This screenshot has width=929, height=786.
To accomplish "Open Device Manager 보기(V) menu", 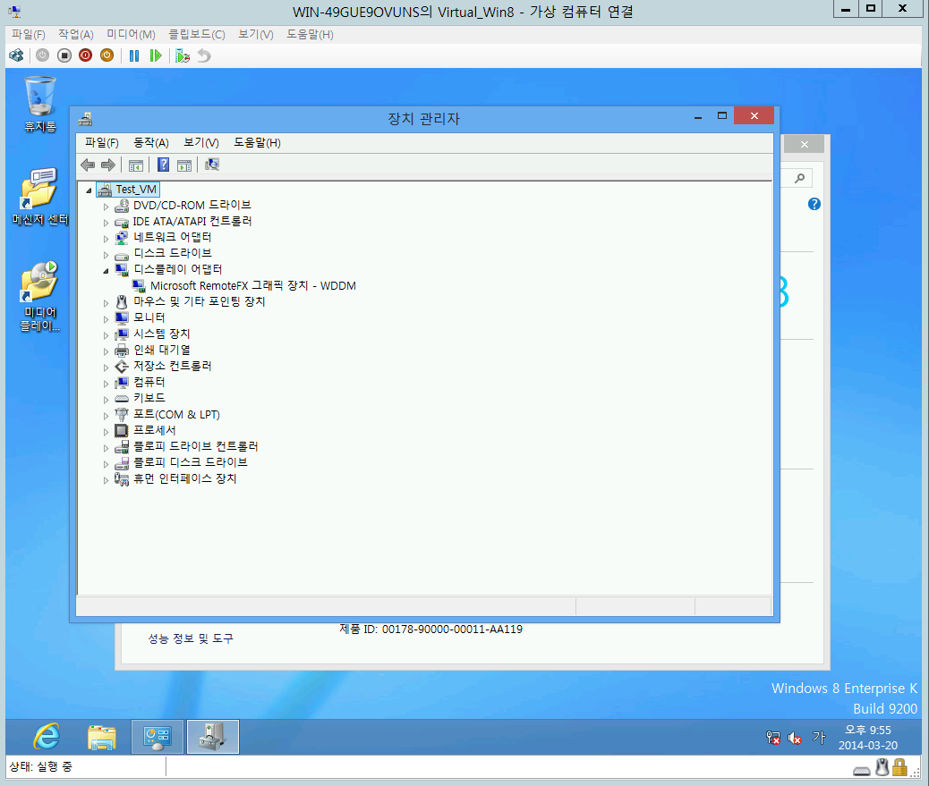I will tap(201, 143).
